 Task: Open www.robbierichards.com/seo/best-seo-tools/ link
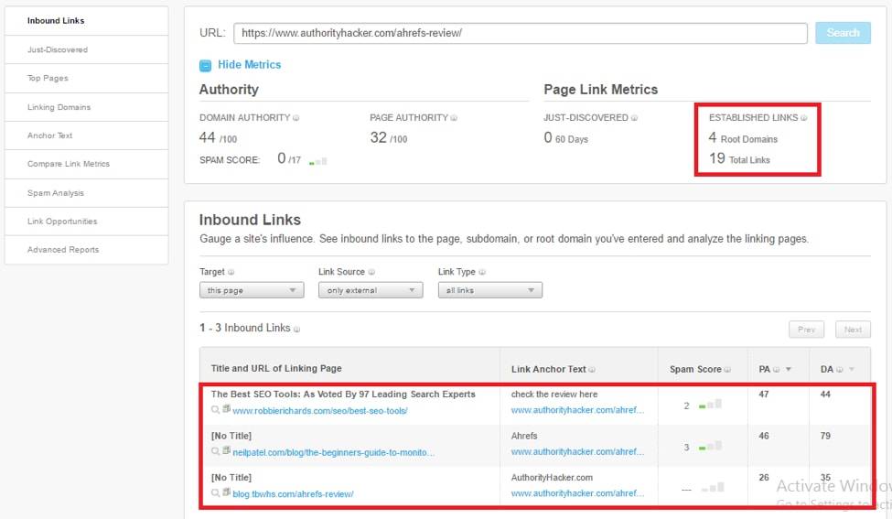(x=319, y=411)
